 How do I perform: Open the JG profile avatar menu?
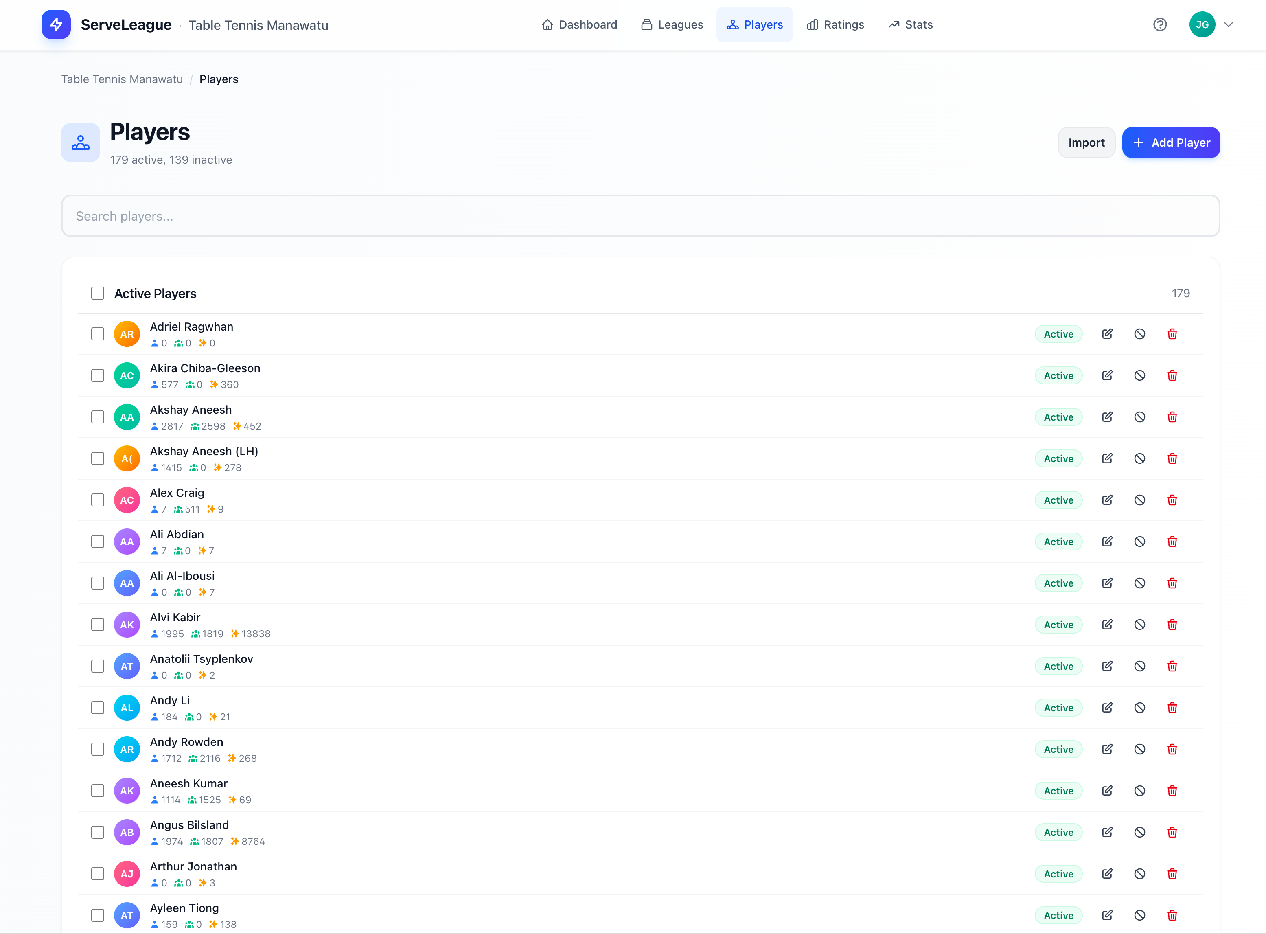tap(1202, 24)
